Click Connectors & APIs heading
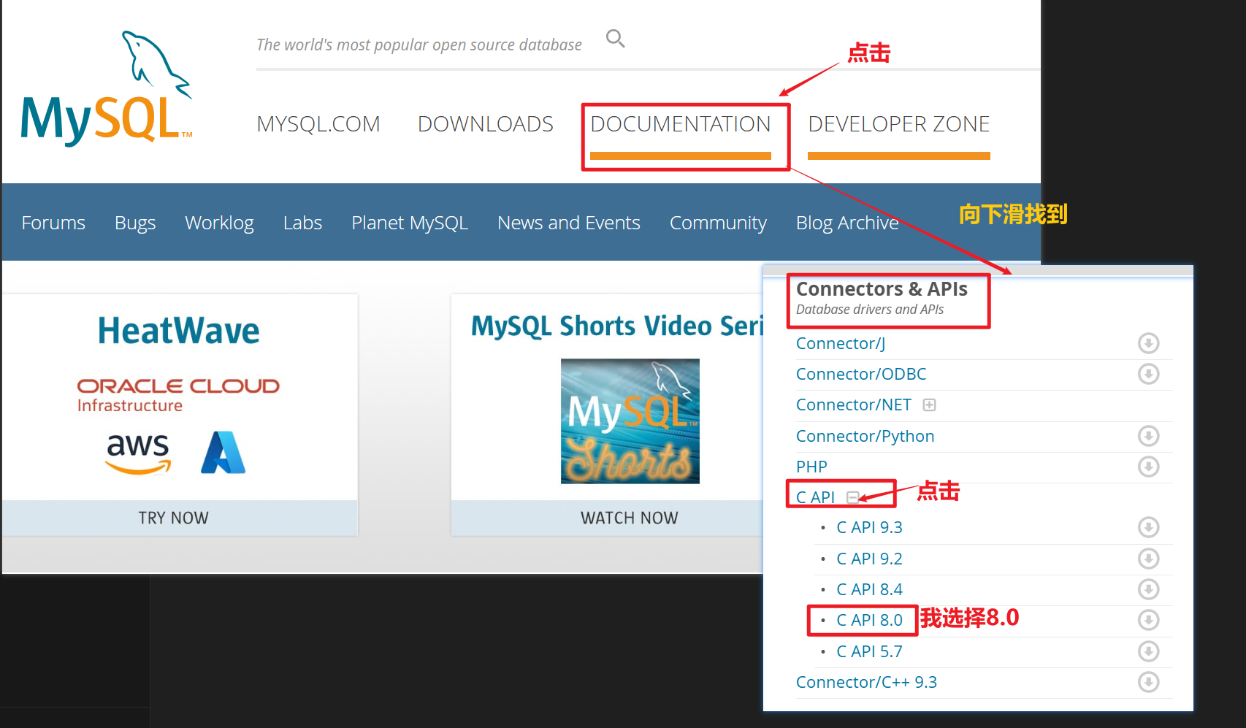The width and height of the screenshot is (1246, 728). [882, 289]
